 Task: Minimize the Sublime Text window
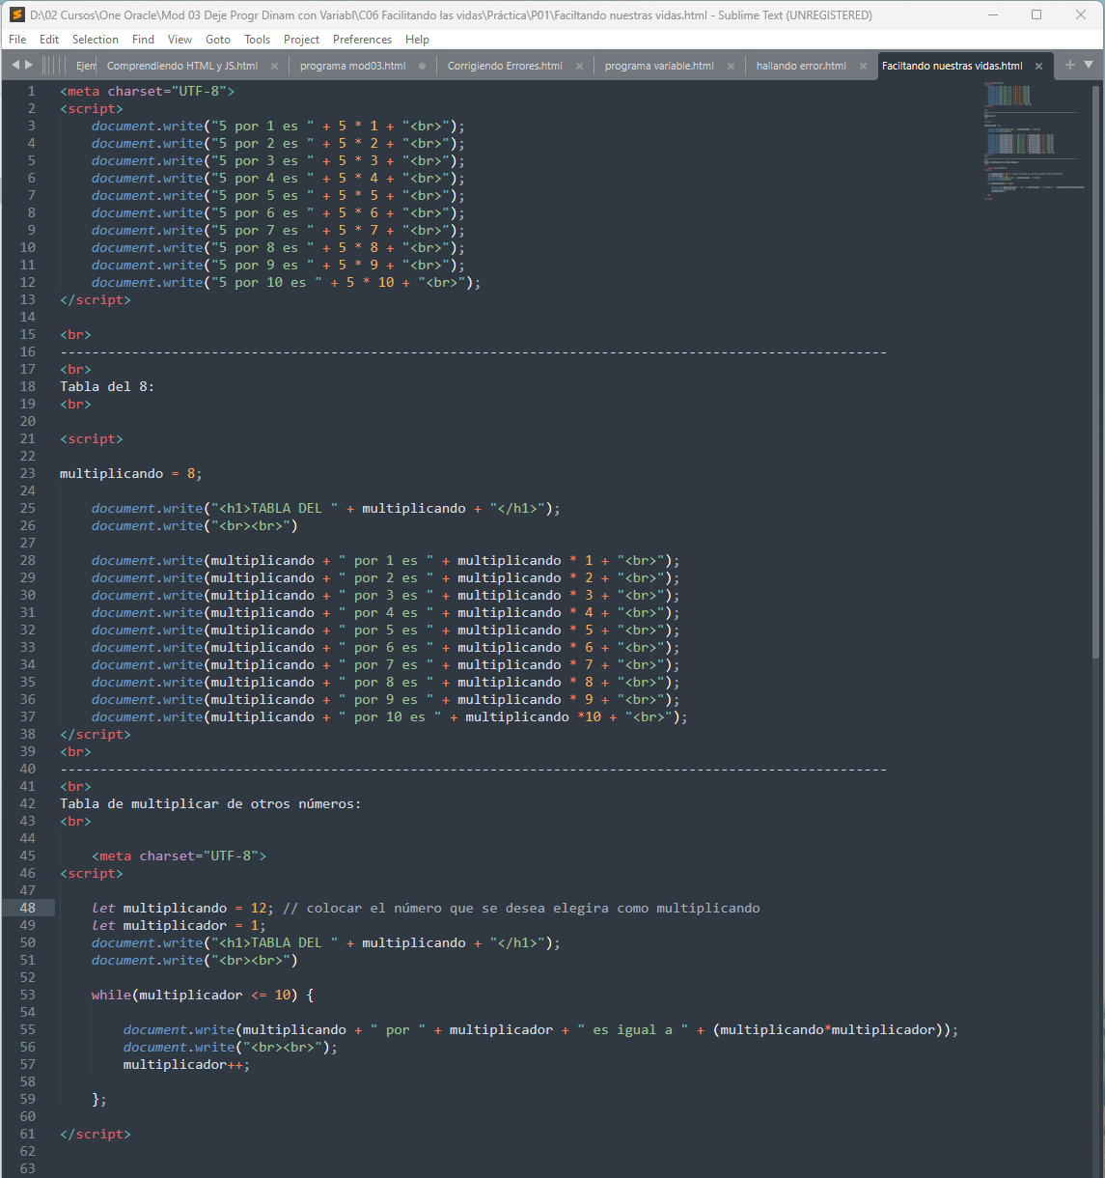994,15
